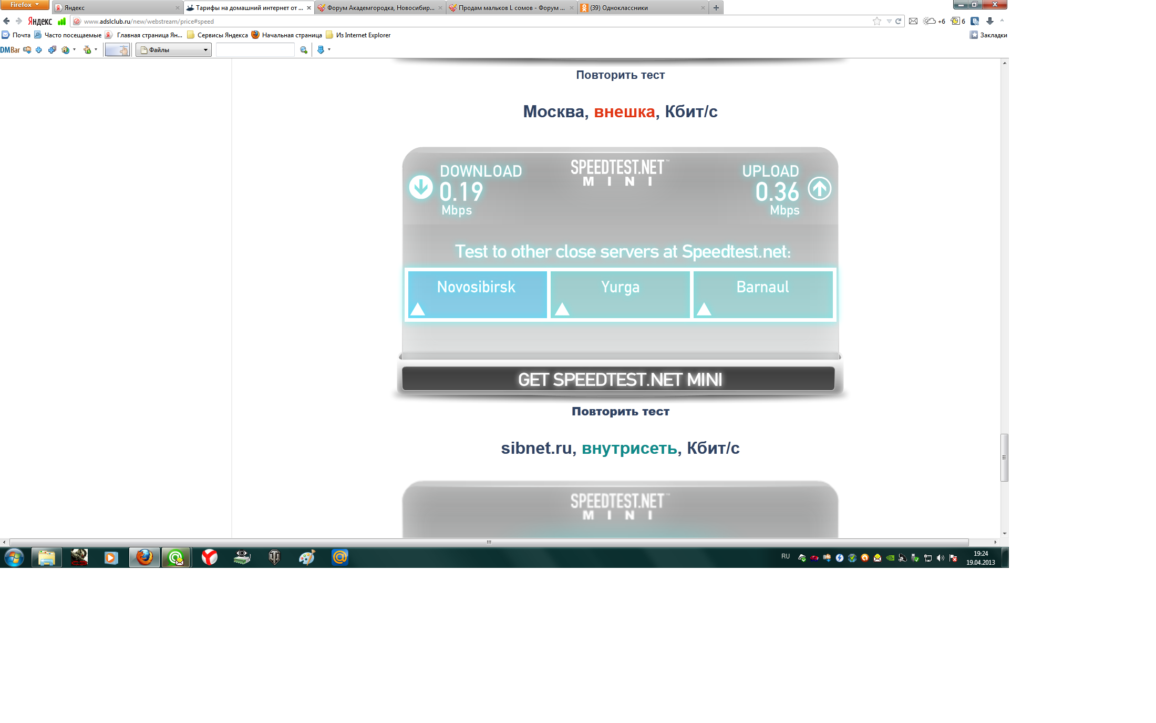Select the Yurga server

click(x=620, y=294)
